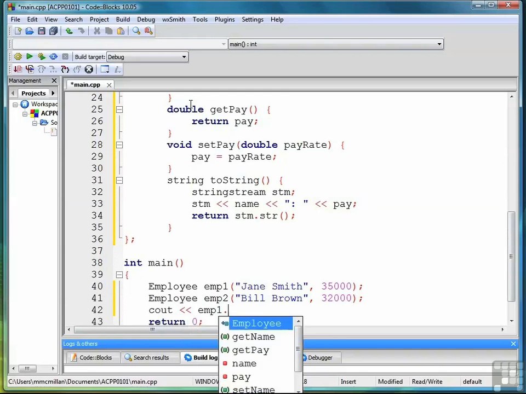
Task: Save the current file via toolbar
Action: [x=42, y=31]
